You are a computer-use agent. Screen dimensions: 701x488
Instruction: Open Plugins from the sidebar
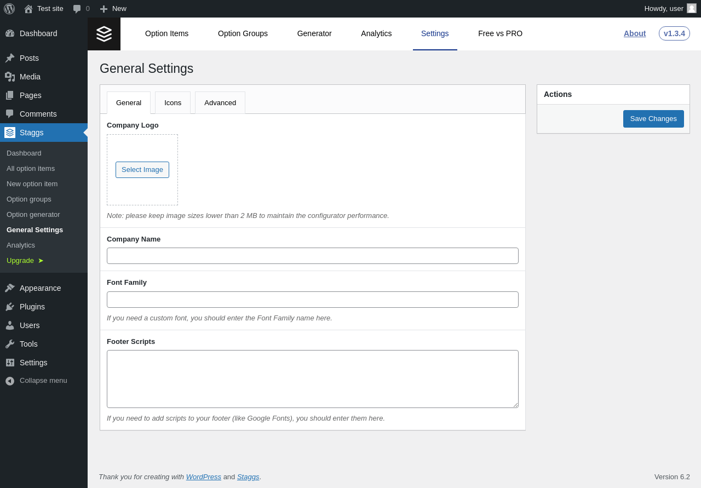pyautogui.click(x=32, y=307)
